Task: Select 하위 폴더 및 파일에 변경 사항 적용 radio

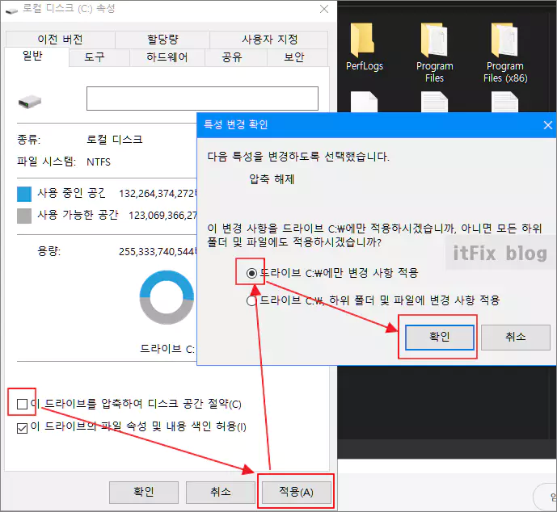Action: 251,301
